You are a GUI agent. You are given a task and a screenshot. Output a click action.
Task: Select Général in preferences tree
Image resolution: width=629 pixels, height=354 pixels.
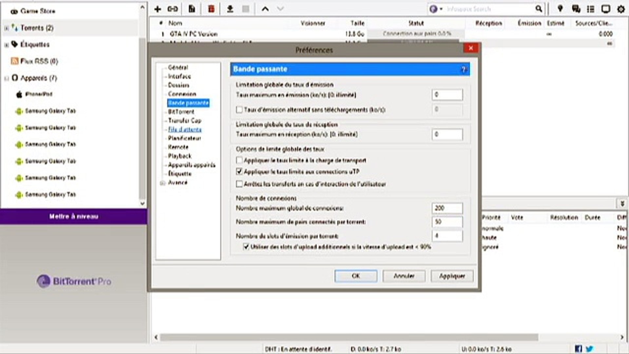coord(178,67)
